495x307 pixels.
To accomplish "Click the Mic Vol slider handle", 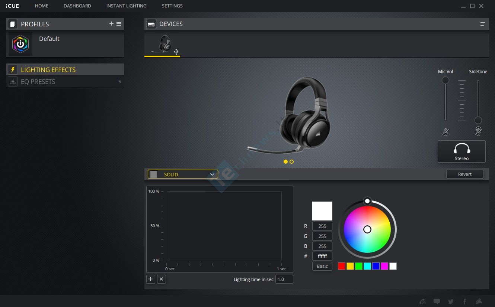I will [x=445, y=80].
